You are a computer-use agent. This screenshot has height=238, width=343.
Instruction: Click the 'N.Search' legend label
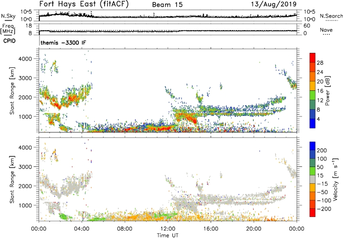331,16
